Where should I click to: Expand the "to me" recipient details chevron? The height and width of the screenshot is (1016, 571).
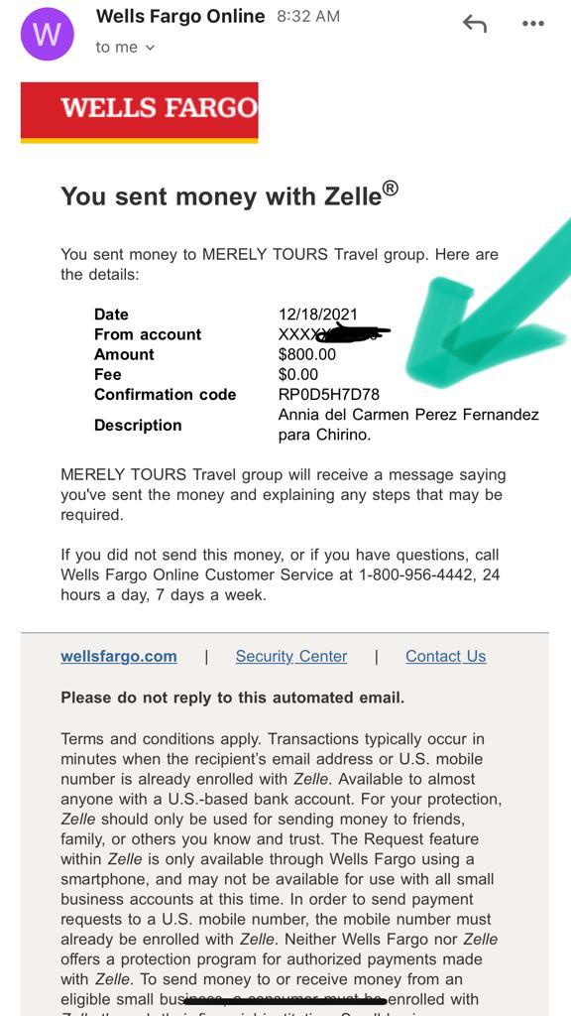[151, 48]
